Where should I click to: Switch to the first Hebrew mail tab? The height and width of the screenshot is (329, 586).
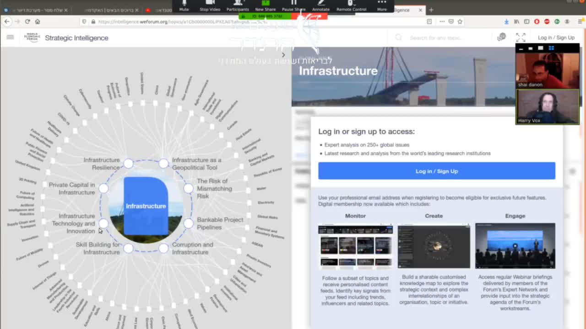coord(36,10)
